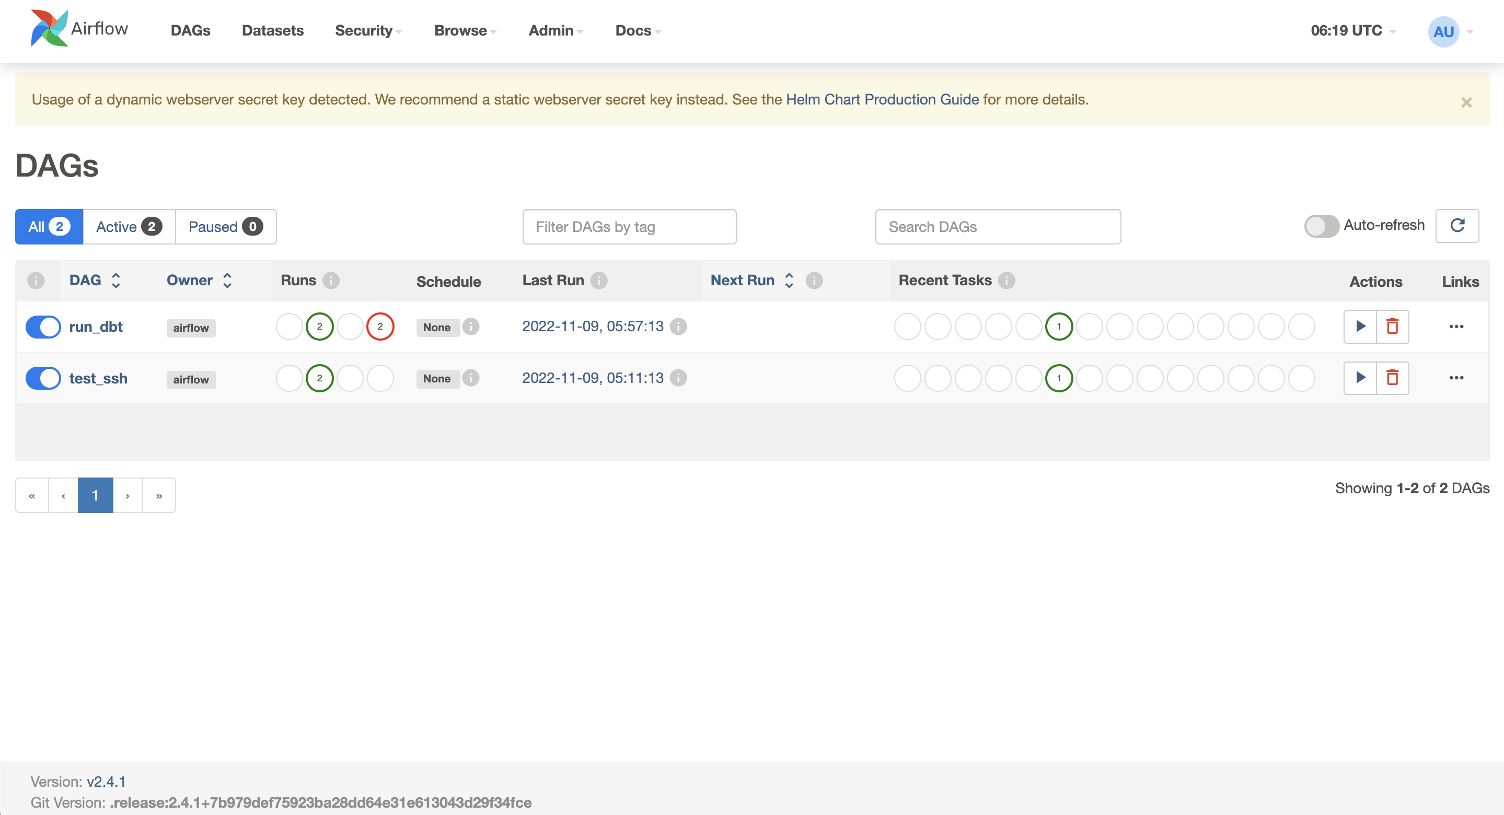Open run_dbt links ellipsis menu
The image size is (1504, 815).
coord(1456,327)
